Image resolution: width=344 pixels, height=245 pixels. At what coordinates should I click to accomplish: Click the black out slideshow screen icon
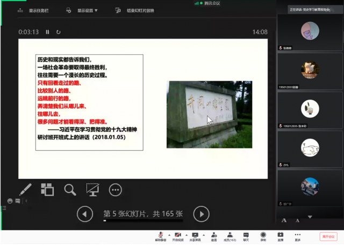[x=92, y=190]
